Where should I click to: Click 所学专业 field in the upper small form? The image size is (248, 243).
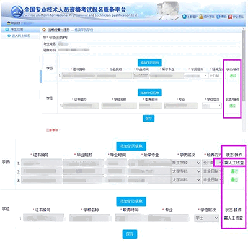(x=167, y=75)
